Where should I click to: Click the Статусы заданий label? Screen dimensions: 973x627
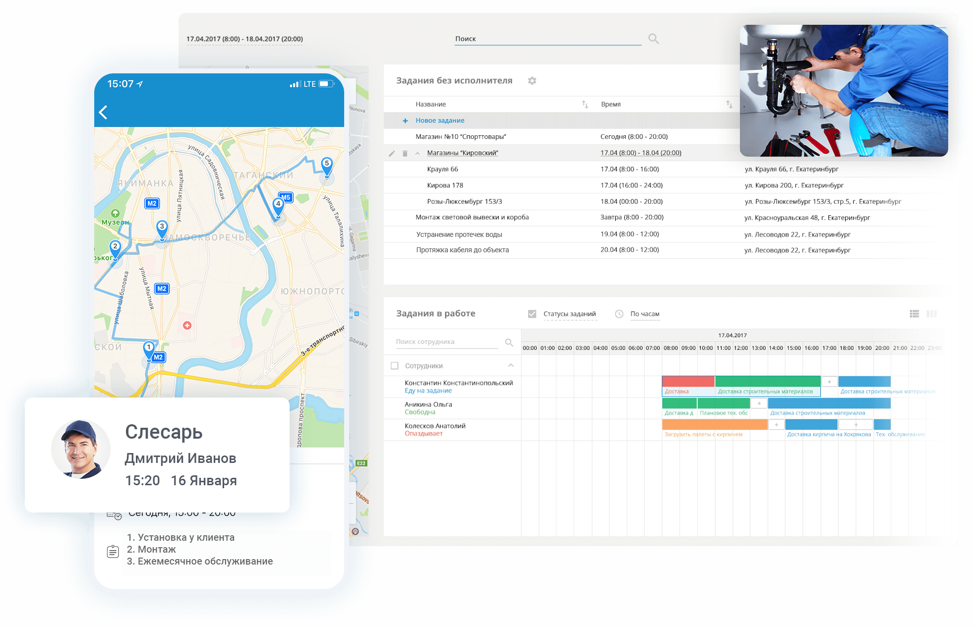tap(570, 314)
